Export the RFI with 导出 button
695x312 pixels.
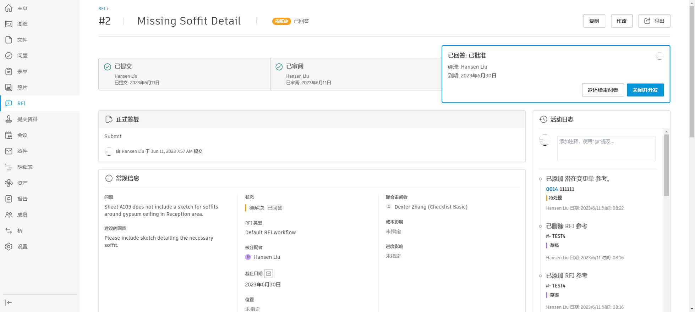654,21
